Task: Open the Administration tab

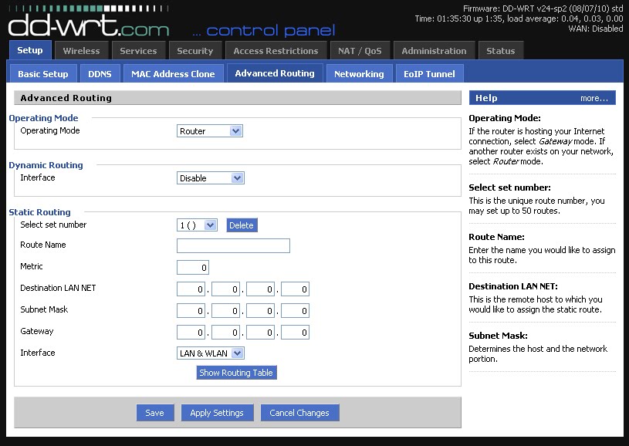Action: coord(434,51)
